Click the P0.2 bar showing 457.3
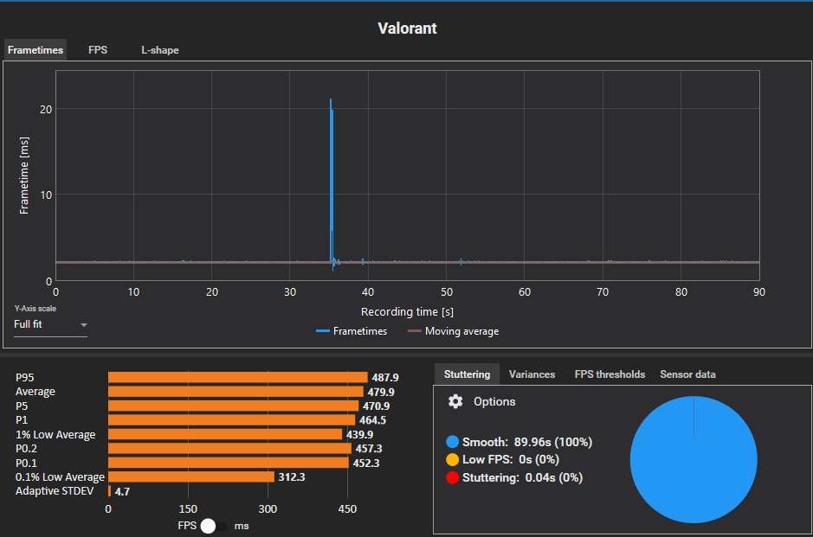The image size is (813, 537). [229, 449]
